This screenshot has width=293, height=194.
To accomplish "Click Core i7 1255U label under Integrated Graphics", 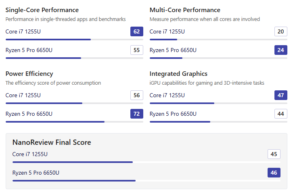I will [x=167, y=95].
